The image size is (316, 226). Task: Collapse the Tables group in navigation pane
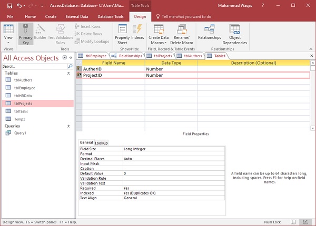coord(68,74)
